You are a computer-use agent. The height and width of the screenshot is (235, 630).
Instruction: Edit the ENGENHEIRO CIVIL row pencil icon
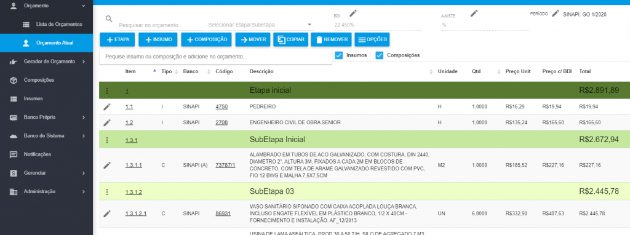[107, 122]
